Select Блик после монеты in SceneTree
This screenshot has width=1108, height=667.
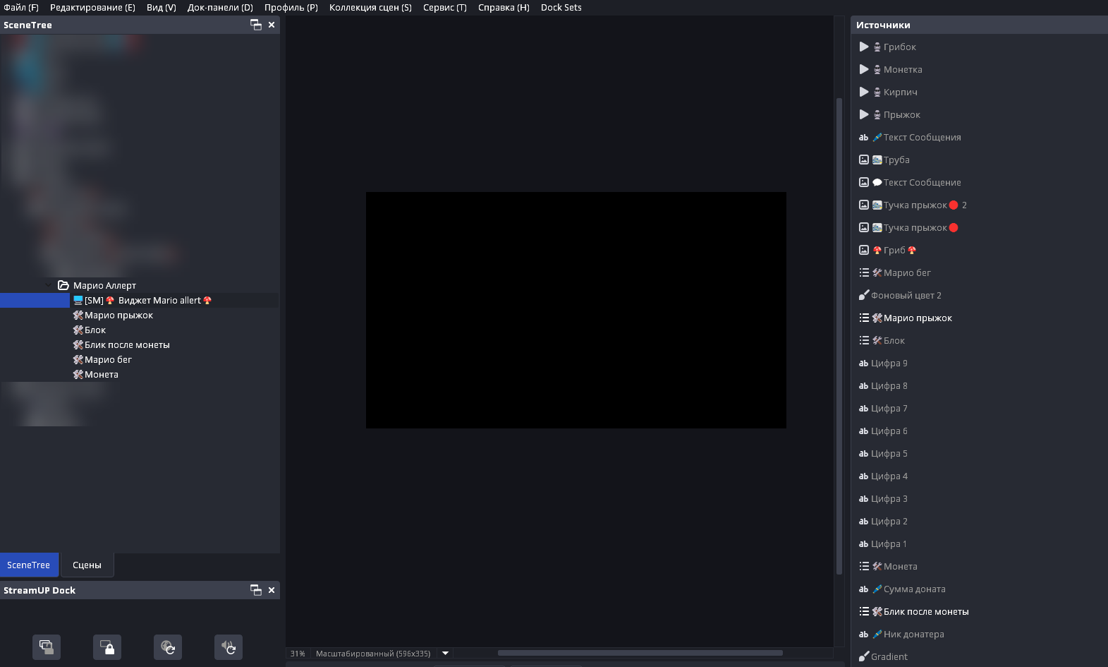127,345
